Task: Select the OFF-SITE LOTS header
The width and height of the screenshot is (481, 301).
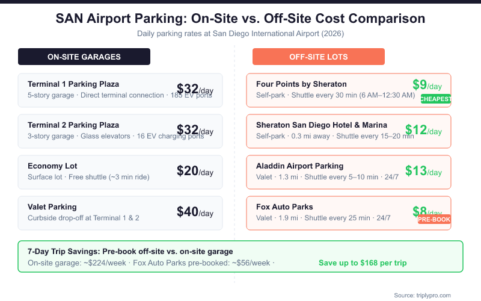Action: pyautogui.click(x=319, y=57)
